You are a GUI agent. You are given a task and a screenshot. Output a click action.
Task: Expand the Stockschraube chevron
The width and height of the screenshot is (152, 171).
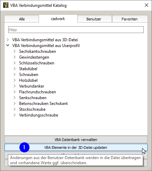coord(15,109)
